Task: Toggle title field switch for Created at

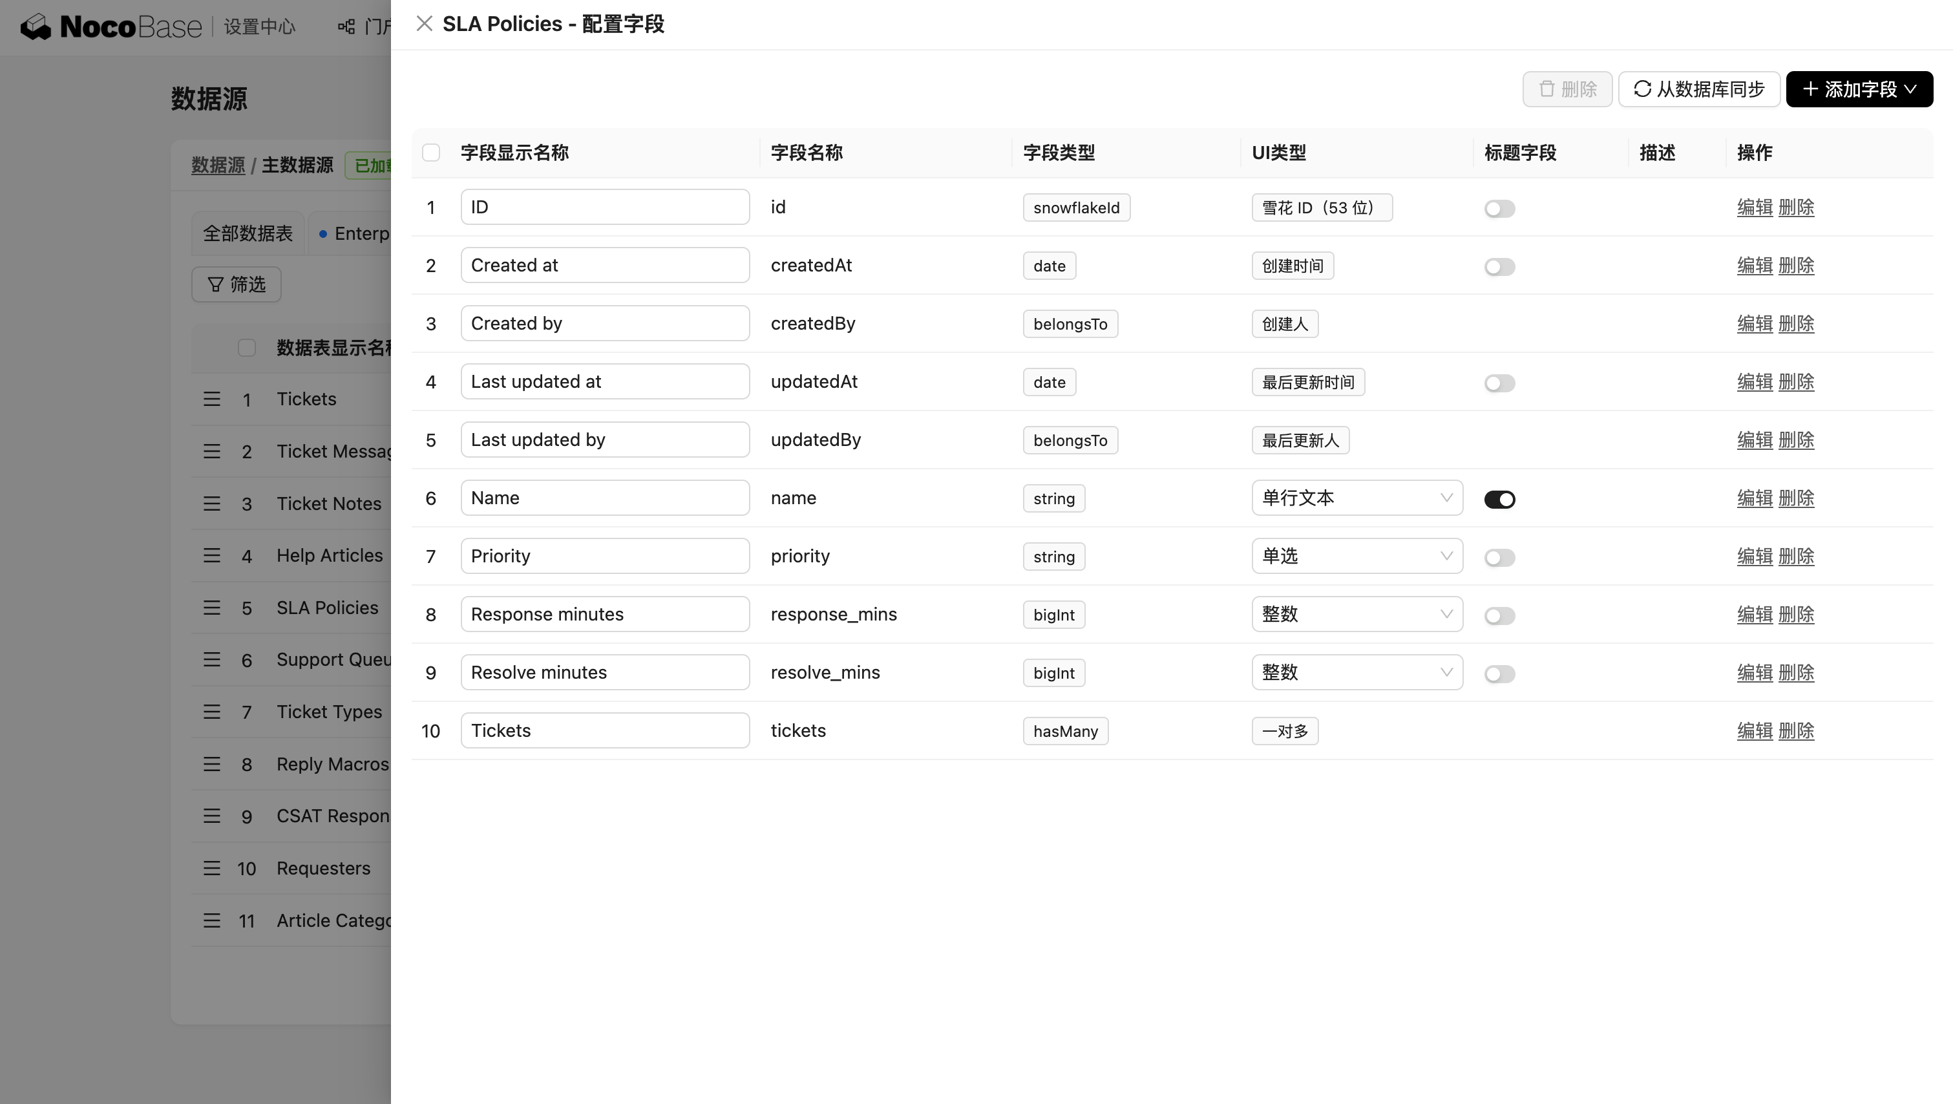Action: coord(1499,267)
